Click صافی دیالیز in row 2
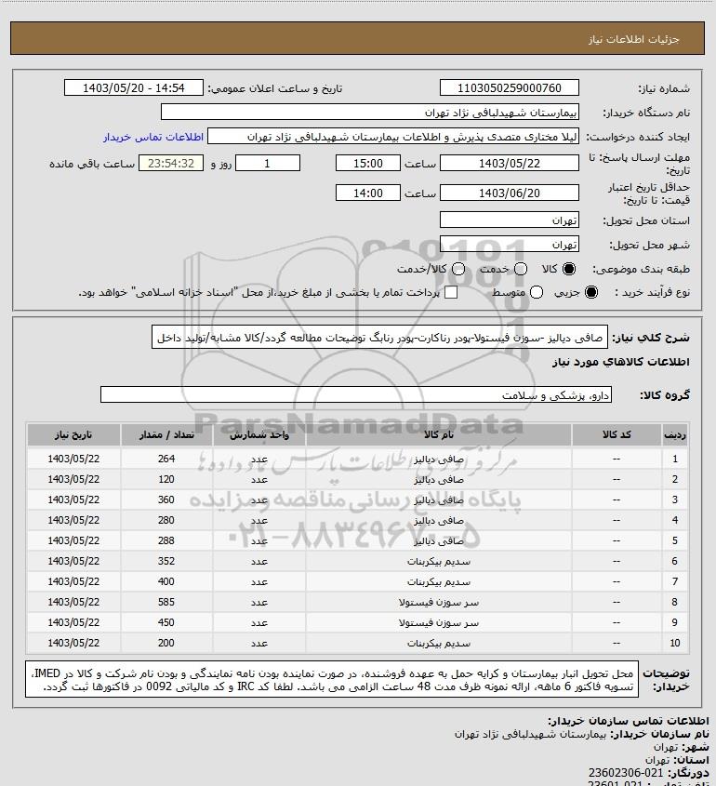716x786 pixels. point(438,480)
